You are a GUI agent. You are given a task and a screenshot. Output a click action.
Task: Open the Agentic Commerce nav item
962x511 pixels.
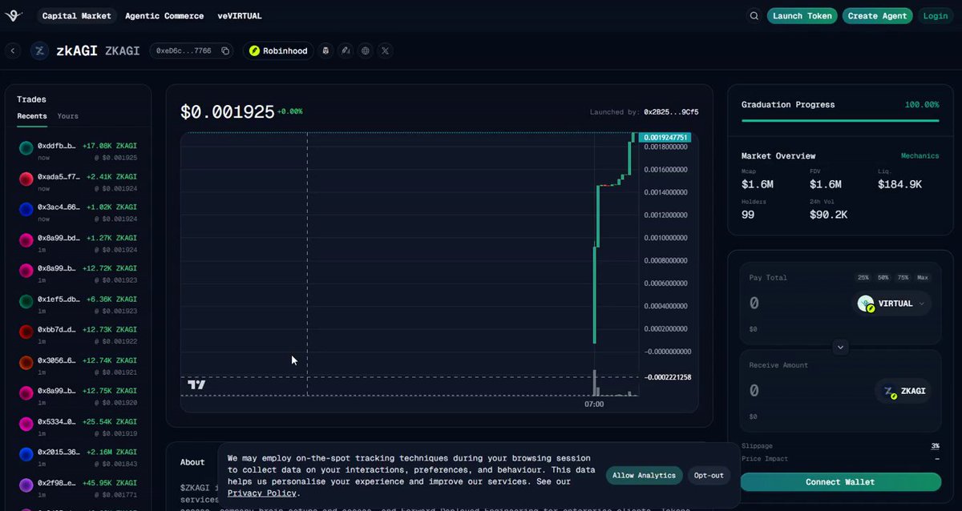click(x=164, y=16)
